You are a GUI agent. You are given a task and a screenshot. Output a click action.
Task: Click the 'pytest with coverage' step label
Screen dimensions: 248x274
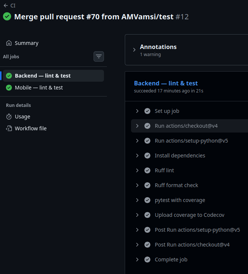180,200
